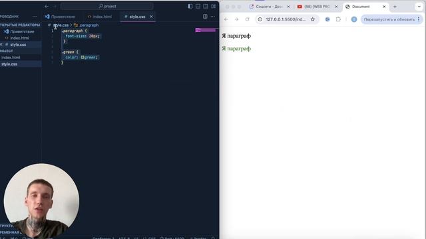Bookmark this page with the star icon
The width and height of the screenshot is (426, 239).
(313, 19)
